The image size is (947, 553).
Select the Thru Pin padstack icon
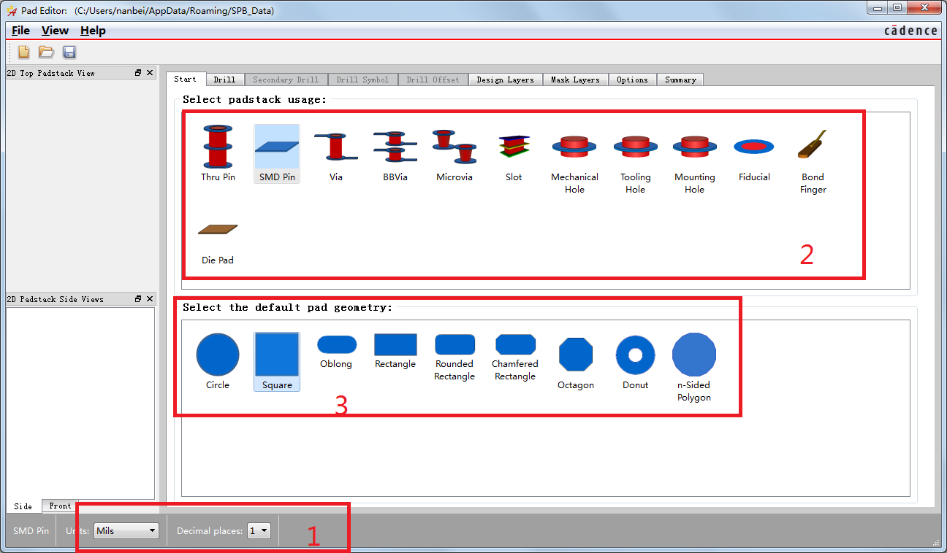pyautogui.click(x=218, y=152)
